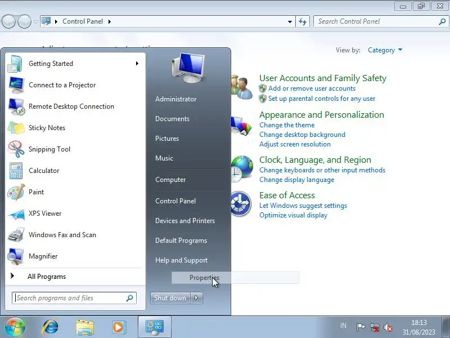Open Set up parental controls for any user
Image resolution: width=450 pixels, height=338 pixels.
tap(322, 99)
